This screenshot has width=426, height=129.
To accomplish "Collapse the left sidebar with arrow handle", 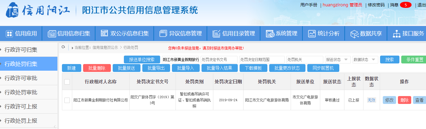I will coord(55,127).
